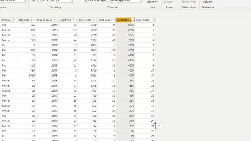Select the Sales Rank column header

(142, 20)
